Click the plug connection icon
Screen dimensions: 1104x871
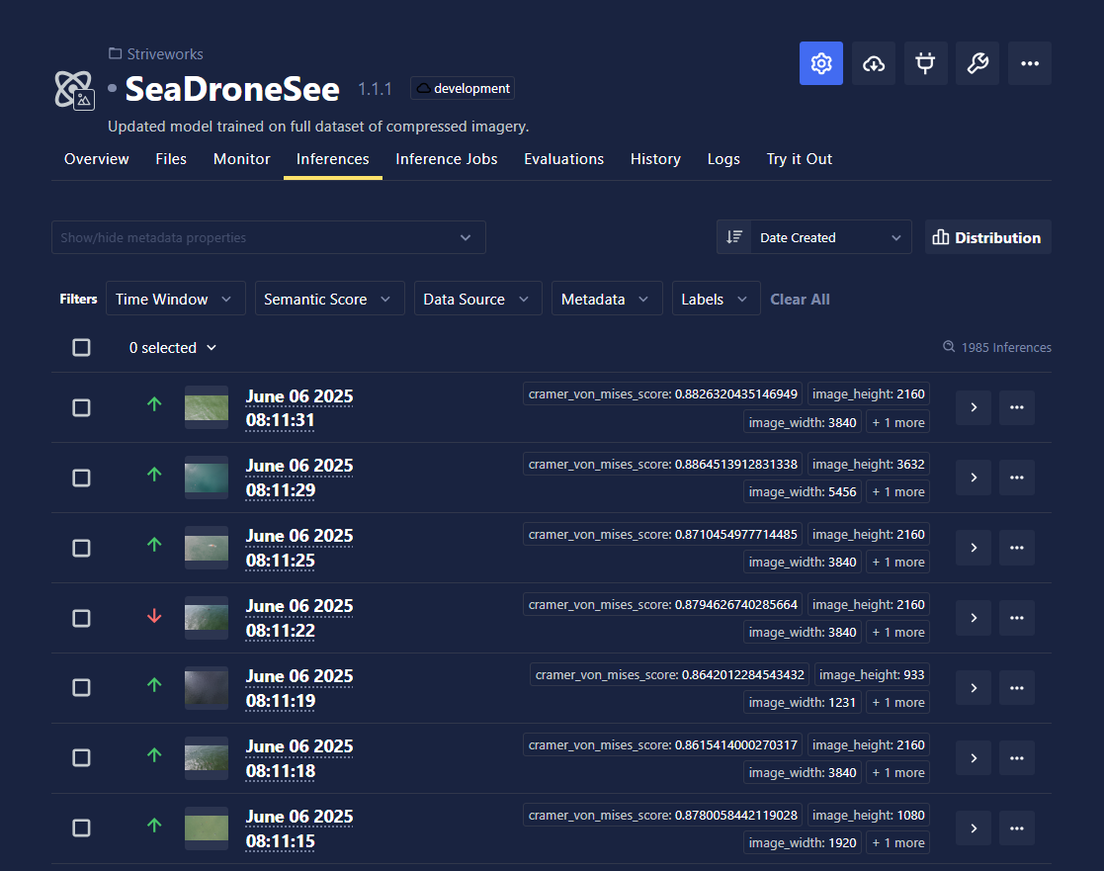[925, 63]
